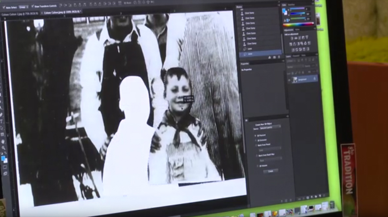The height and width of the screenshot is (217, 388).
Task: Collapse the History panel with the arrow
Action: (x=279, y=5)
